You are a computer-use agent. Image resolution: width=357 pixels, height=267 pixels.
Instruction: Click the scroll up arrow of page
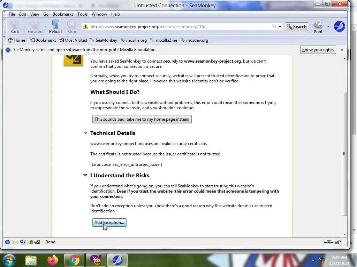point(344,58)
